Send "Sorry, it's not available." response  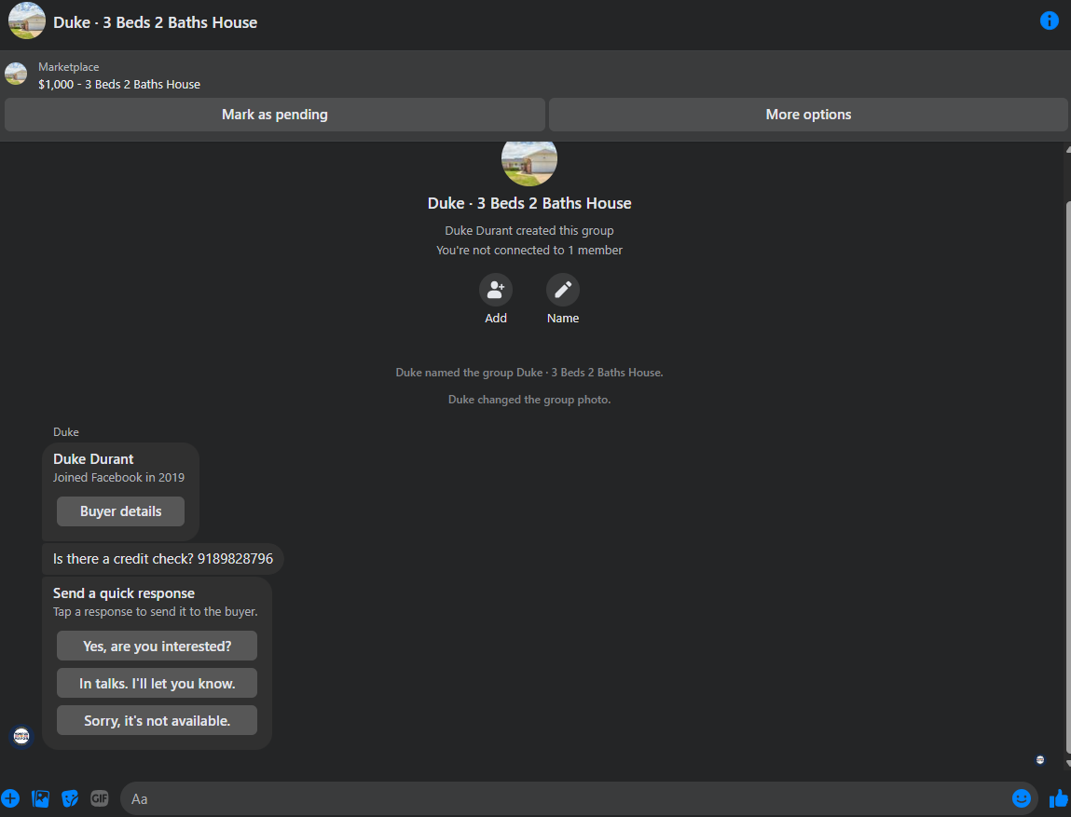(x=158, y=720)
